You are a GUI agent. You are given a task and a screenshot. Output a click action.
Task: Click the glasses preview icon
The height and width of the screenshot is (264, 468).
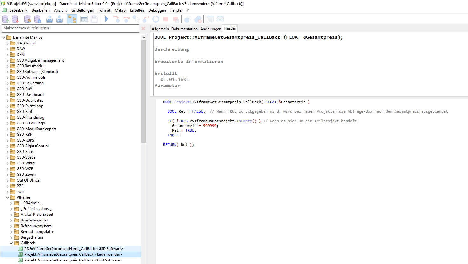220,19
